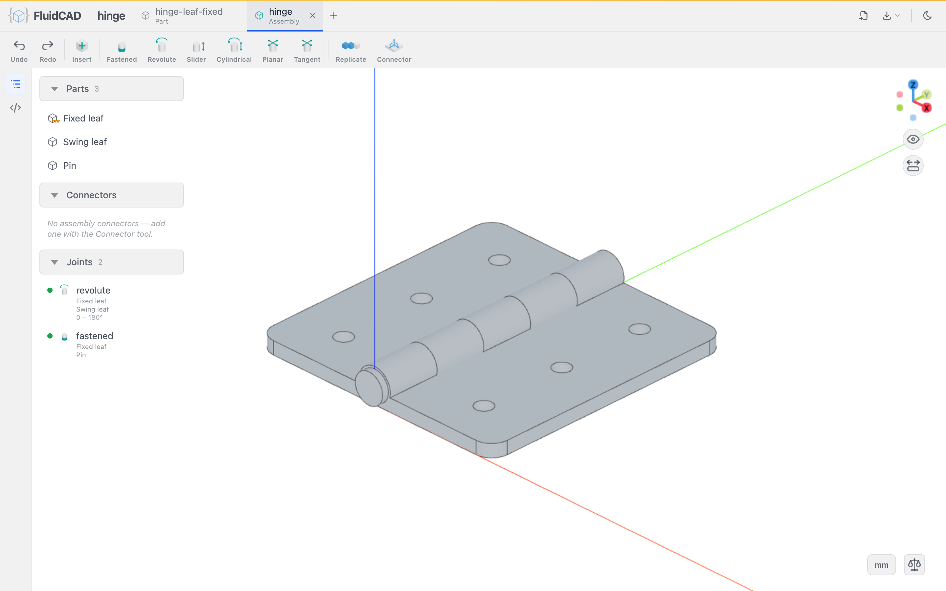
Task: Activate the Replicate tool
Action: pyautogui.click(x=351, y=51)
